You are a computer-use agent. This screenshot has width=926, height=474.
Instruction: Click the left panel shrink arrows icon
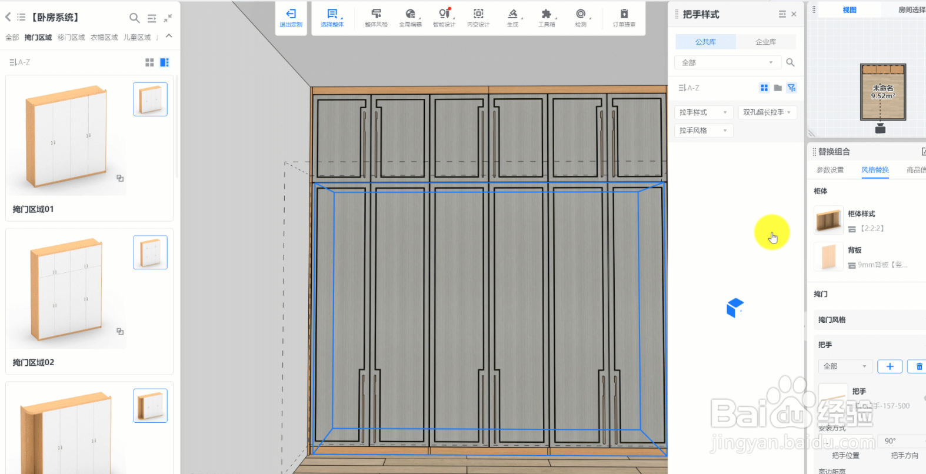pyautogui.click(x=168, y=18)
